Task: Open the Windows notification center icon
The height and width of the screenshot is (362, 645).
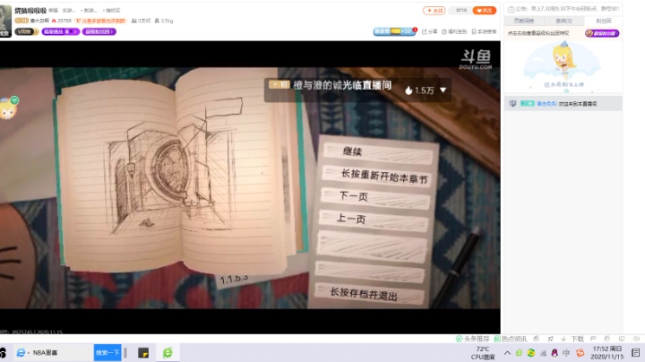Action: (x=636, y=353)
